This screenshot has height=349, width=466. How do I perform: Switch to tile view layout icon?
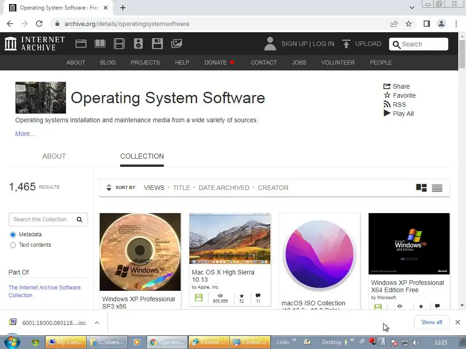coord(421,188)
